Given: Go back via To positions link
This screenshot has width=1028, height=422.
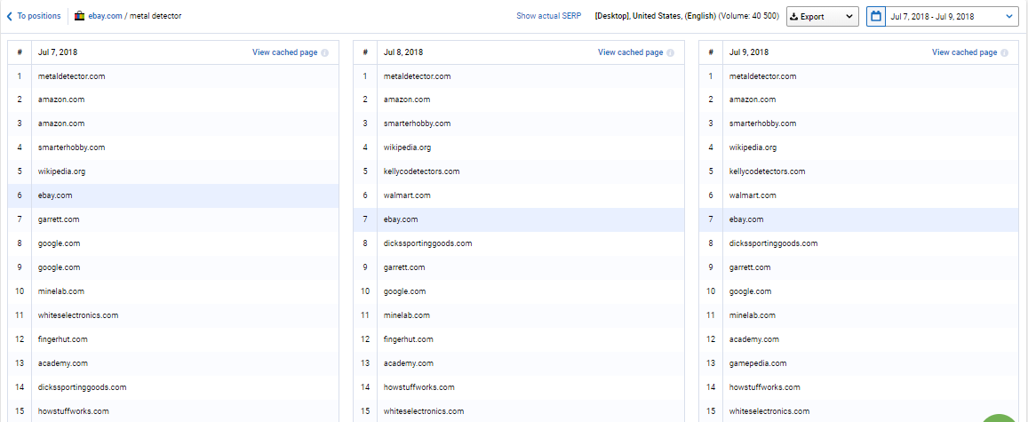Looking at the screenshot, I should (x=39, y=16).
